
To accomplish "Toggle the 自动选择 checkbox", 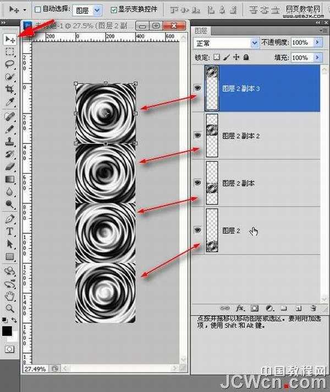I will tap(37, 9).
